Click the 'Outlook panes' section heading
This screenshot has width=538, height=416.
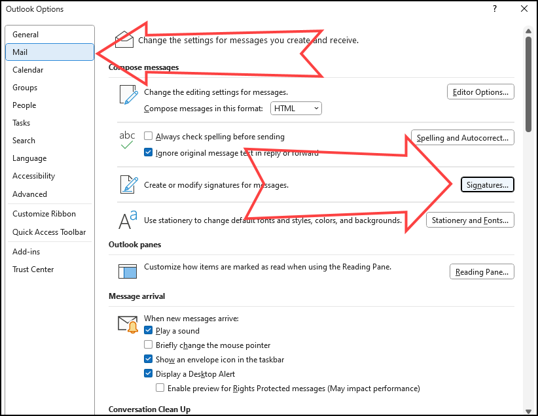click(x=135, y=245)
